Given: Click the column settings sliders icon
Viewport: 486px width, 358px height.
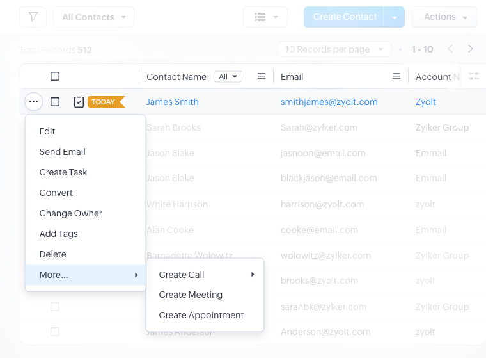Looking at the screenshot, I should [x=474, y=77].
